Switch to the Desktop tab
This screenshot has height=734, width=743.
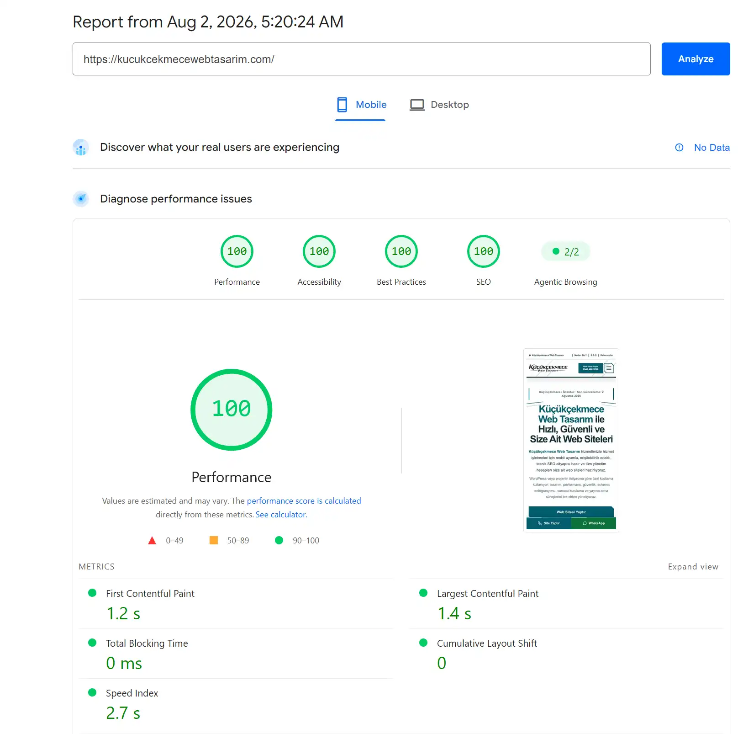pyautogui.click(x=439, y=105)
